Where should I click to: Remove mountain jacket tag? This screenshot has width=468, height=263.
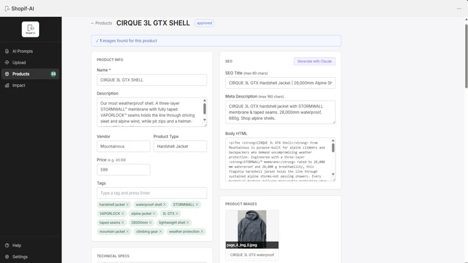coord(128,231)
